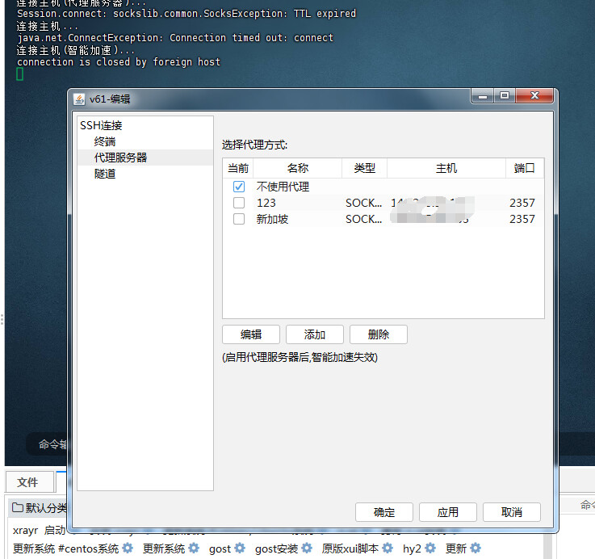Screen dimensions: 595x559
Task: Click the 更新 quick command after hy2
Action: coord(456,548)
